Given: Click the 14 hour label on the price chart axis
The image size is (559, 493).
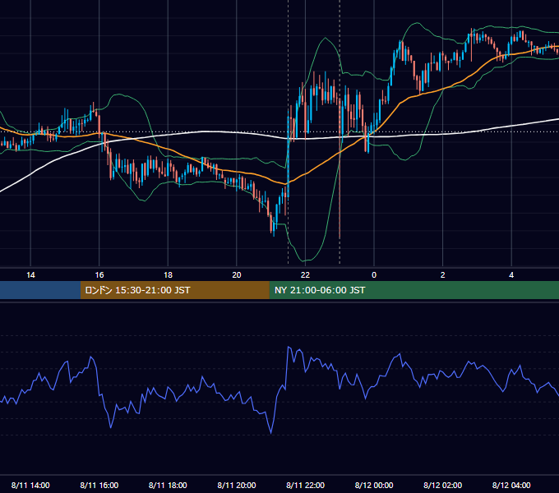Looking at the screenshot, I should click(x=30, y=275).
